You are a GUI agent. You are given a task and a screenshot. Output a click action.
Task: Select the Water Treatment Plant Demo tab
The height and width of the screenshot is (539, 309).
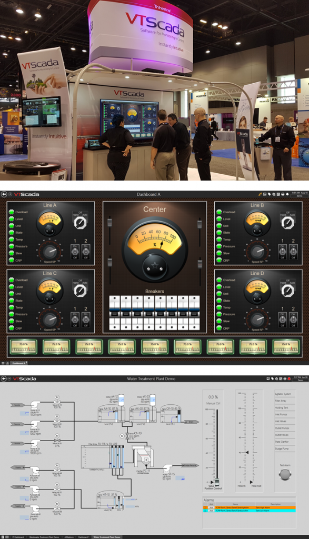click(x=107, y=537)
